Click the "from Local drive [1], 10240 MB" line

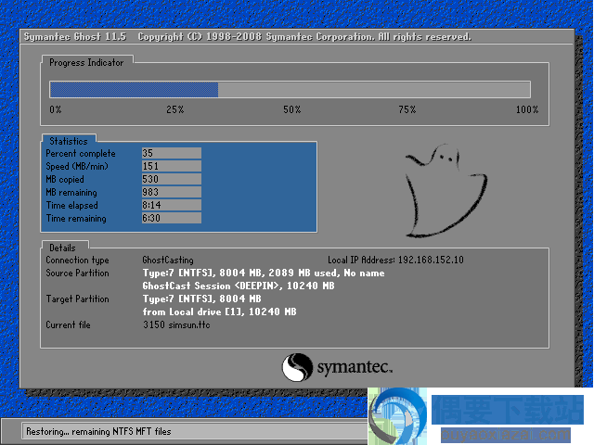click(x=219, y=311)
